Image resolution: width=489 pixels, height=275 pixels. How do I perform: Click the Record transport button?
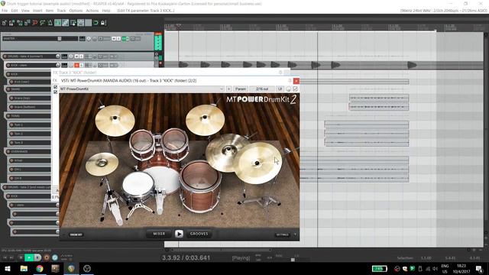point(47,257)
